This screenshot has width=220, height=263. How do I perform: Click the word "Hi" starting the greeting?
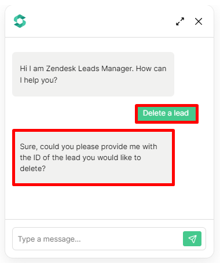click(23, 69)
